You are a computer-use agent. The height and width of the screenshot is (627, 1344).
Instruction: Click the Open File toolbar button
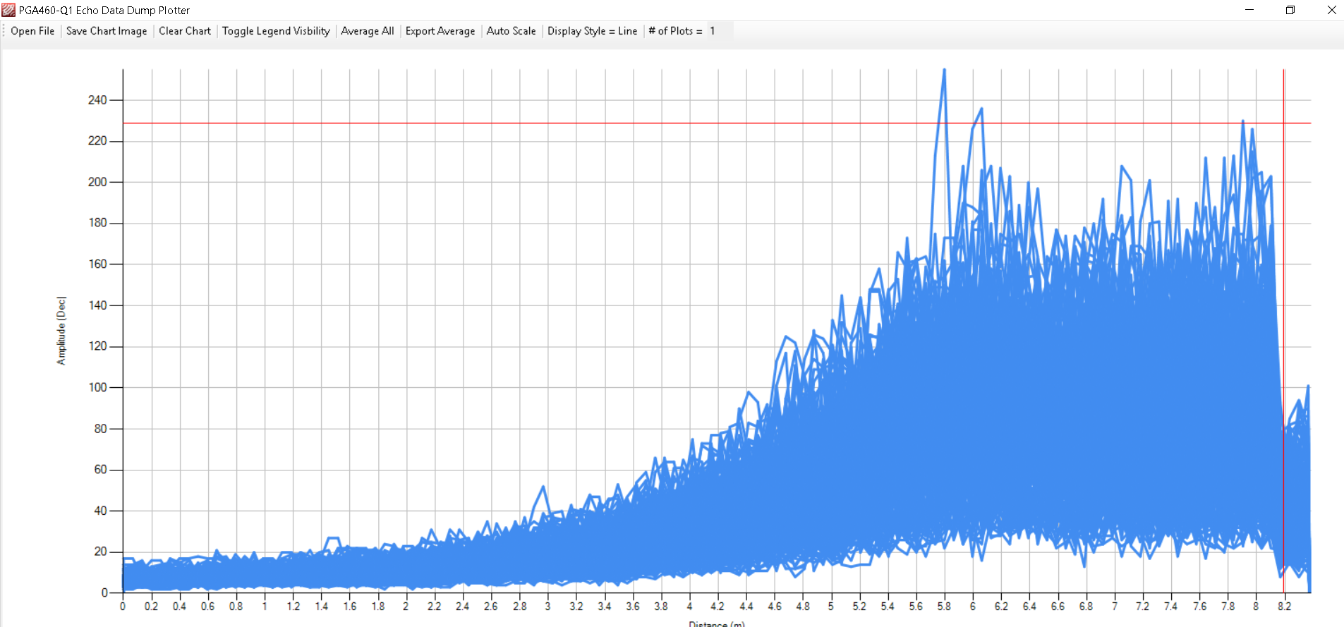[32, 31]
